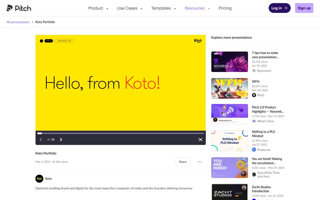320x200 pixels.
Task: Enter fullscreen presentation mode
Action: pyautogui.click(x=200, y=139)
